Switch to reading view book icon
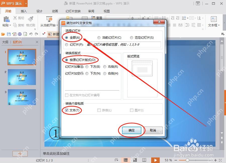The image size is (226, 163). point(144,160)
